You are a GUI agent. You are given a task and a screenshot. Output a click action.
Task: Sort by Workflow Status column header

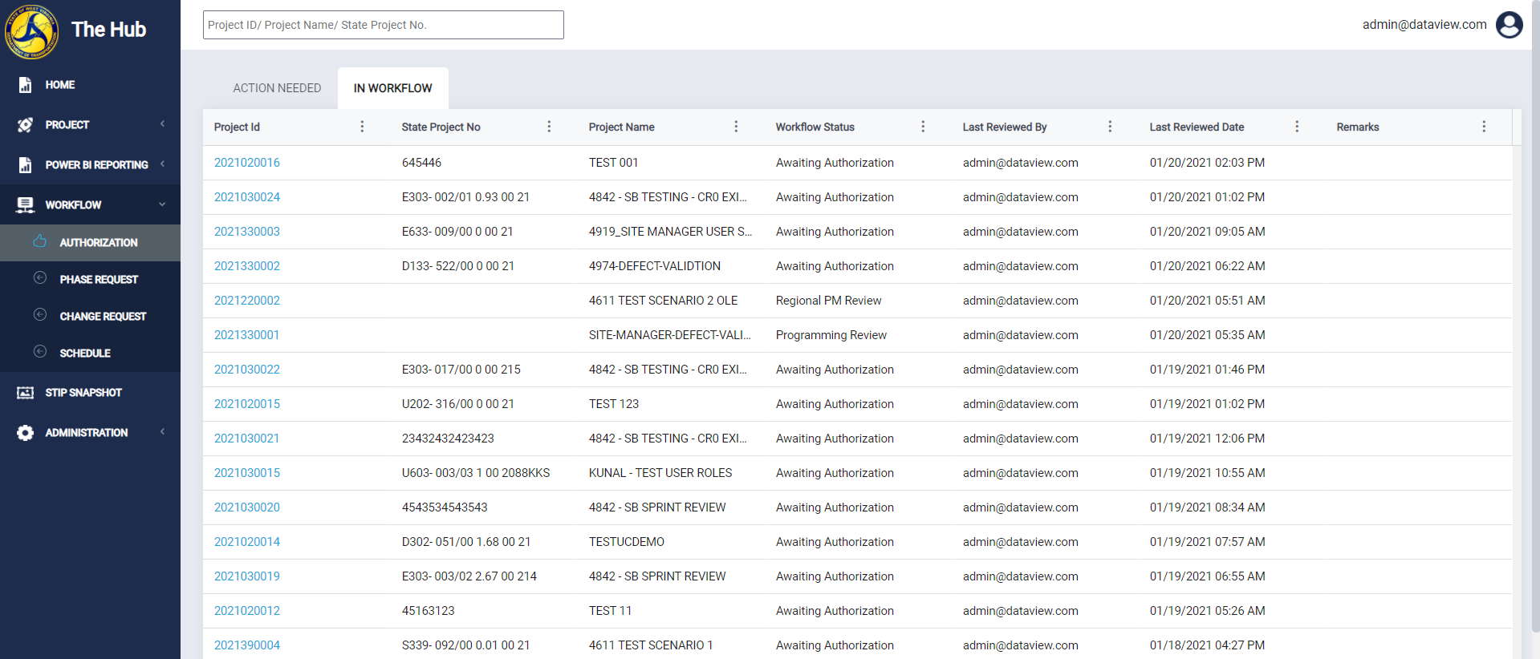(x=815, y=127)
